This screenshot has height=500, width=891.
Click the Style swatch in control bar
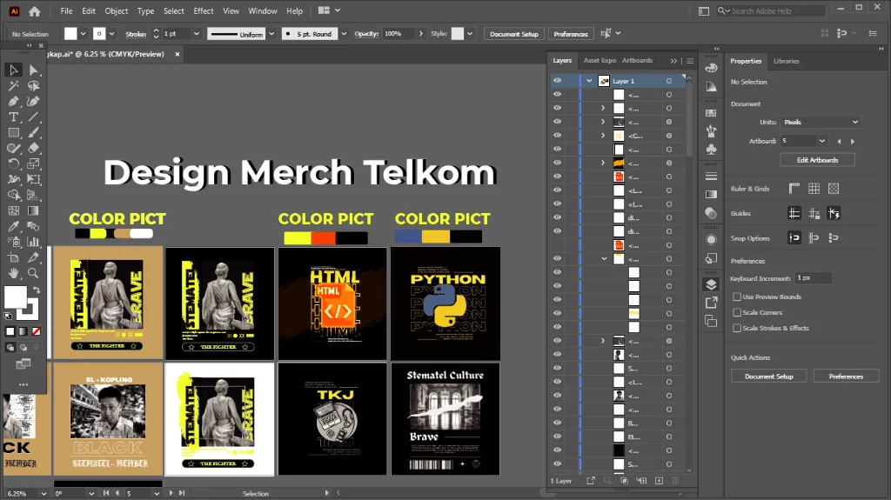point(458,34)
